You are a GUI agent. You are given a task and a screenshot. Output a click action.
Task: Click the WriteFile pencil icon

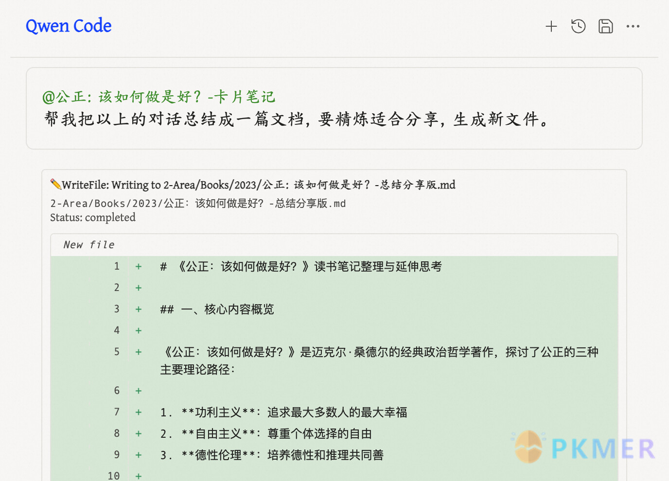(x=55, y=184)
